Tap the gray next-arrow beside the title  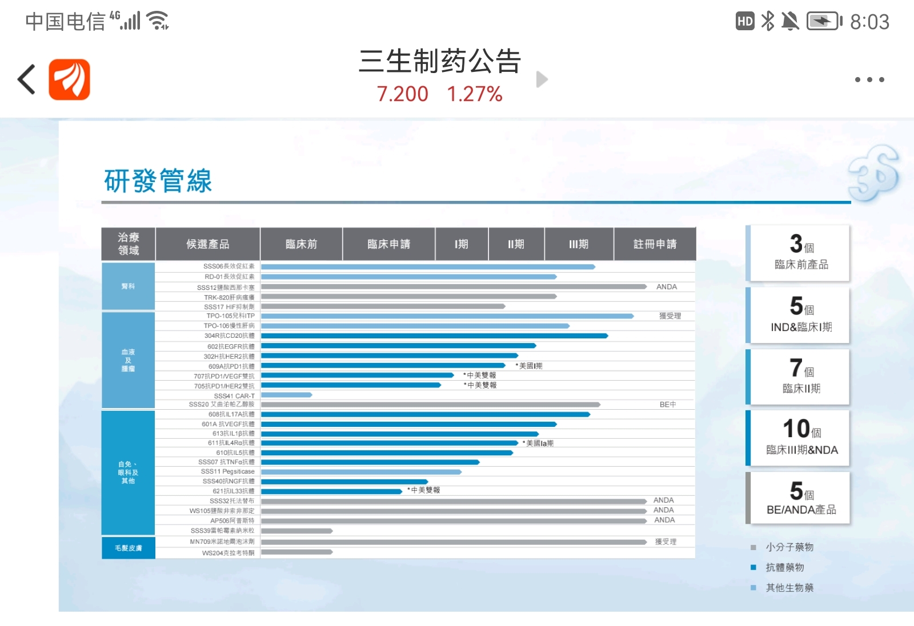tap(542, 79)
